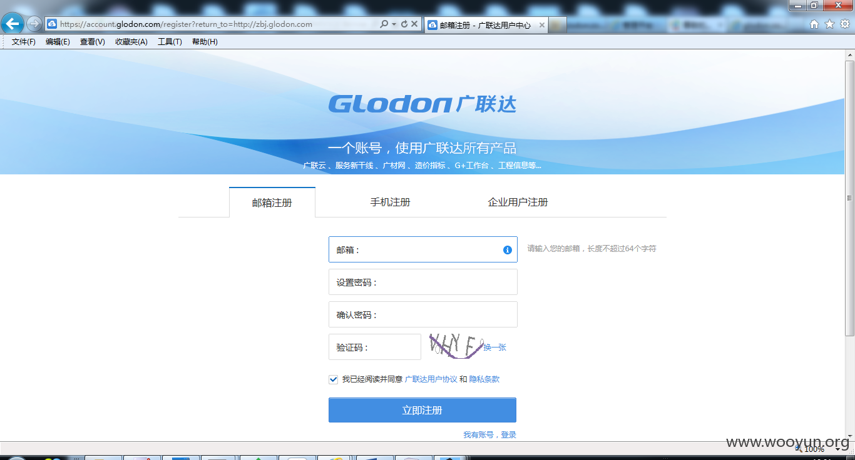Click the 换一张 link
The height and width of the screenshot is (460, 855).
pyautogui.click(x=495, y=347)
